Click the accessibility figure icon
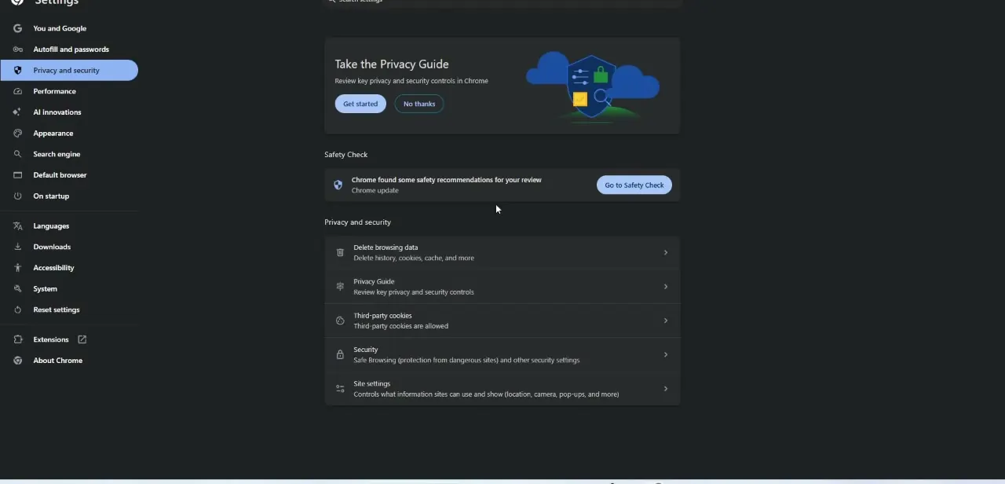Screen dimensions: 1005x484 [x=17, y=268]
